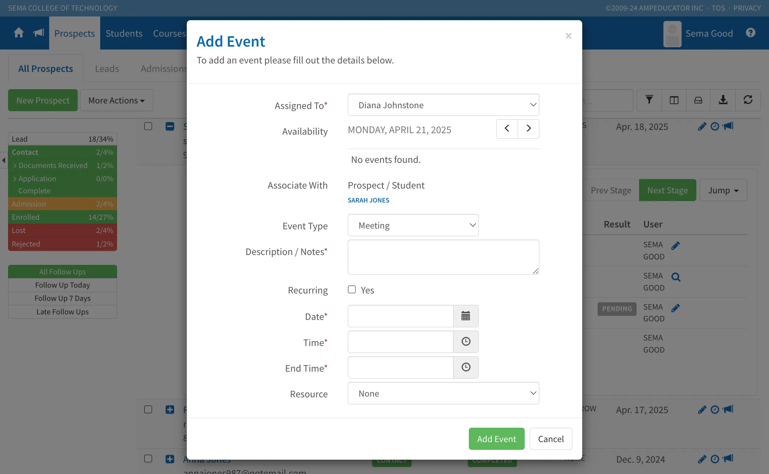The width and height of the screenshot is (769, 474).
Task: Expand the Anna Jones row plus icon
Action: [x=170, y=459]
